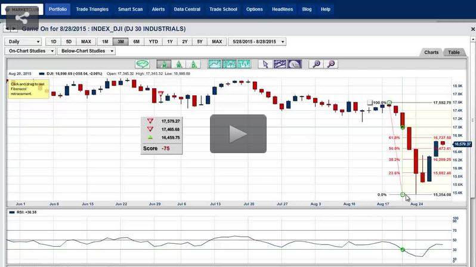Select the arrow pointer tool
This screenshot has height=267, width=476.
click(x=266, y=64)
